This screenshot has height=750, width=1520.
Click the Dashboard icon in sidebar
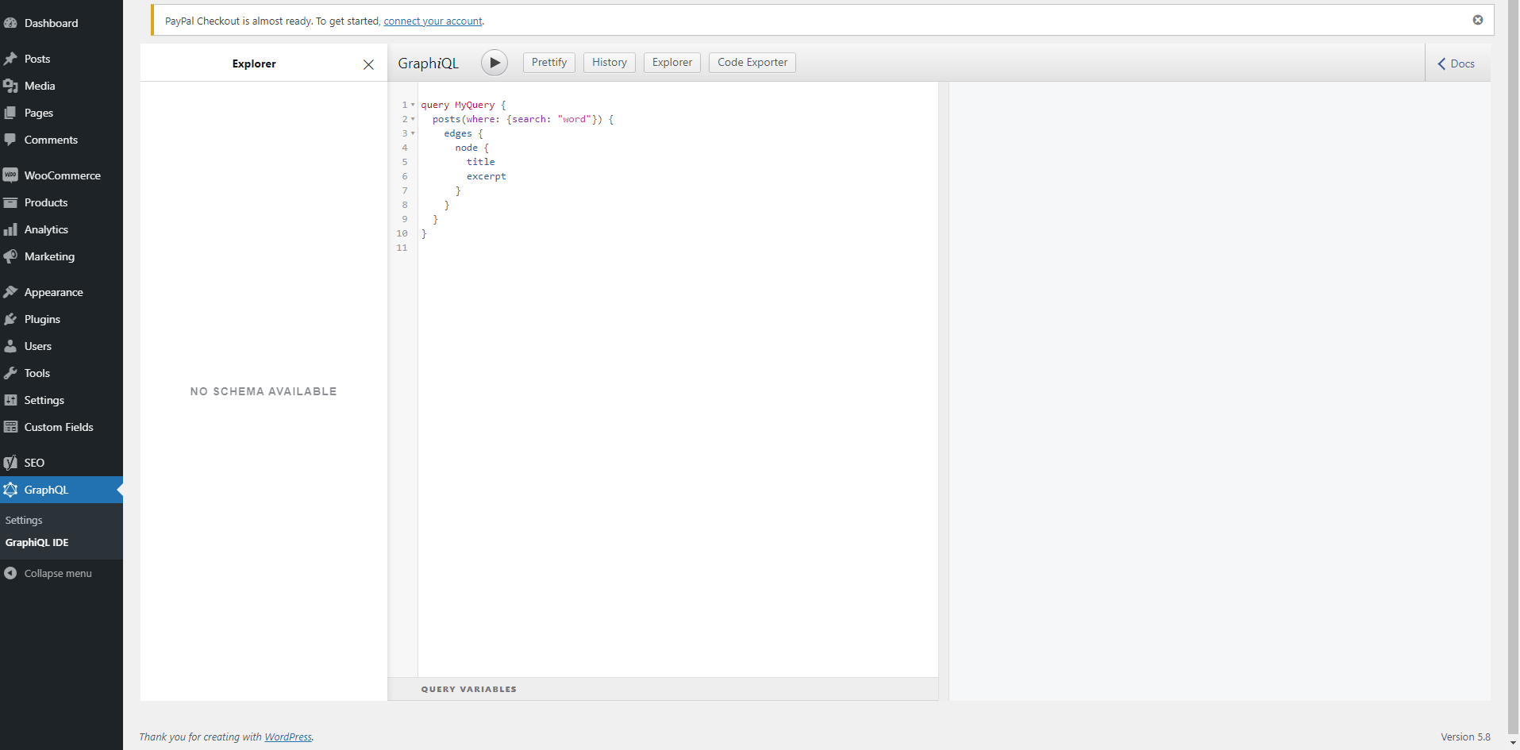click(x=10, y=23)
